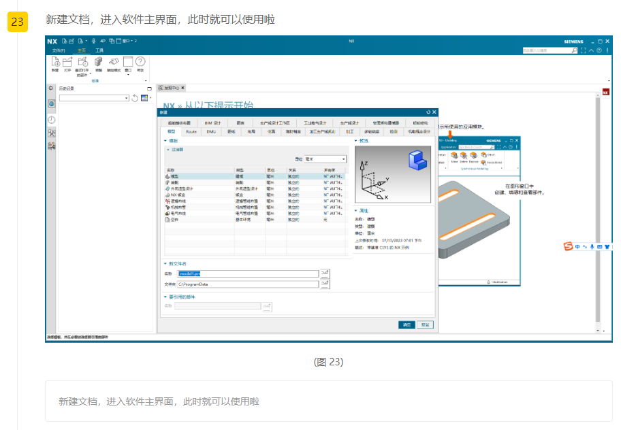Open resource bar settings gear icon

coord(51,88)
